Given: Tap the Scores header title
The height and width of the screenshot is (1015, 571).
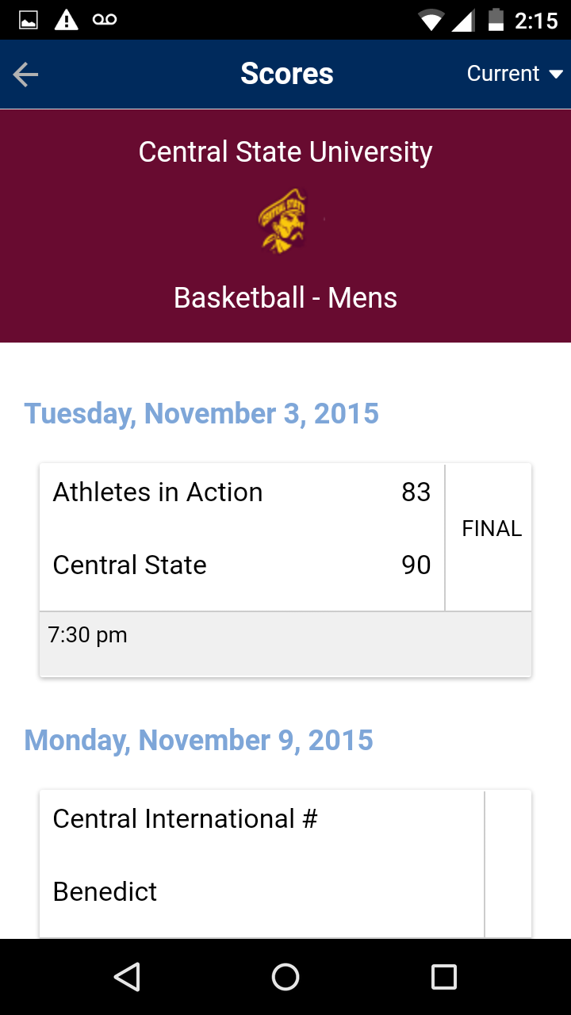Looking at the screenshot, I should [x=286, y=74].
